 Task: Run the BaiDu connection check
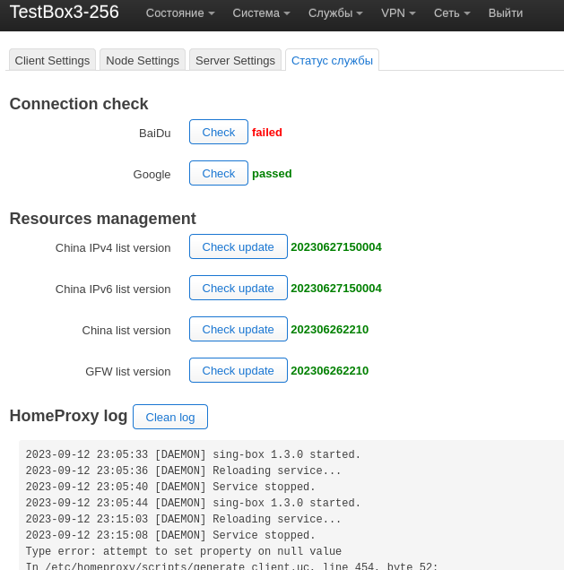[x=218, y=132]
